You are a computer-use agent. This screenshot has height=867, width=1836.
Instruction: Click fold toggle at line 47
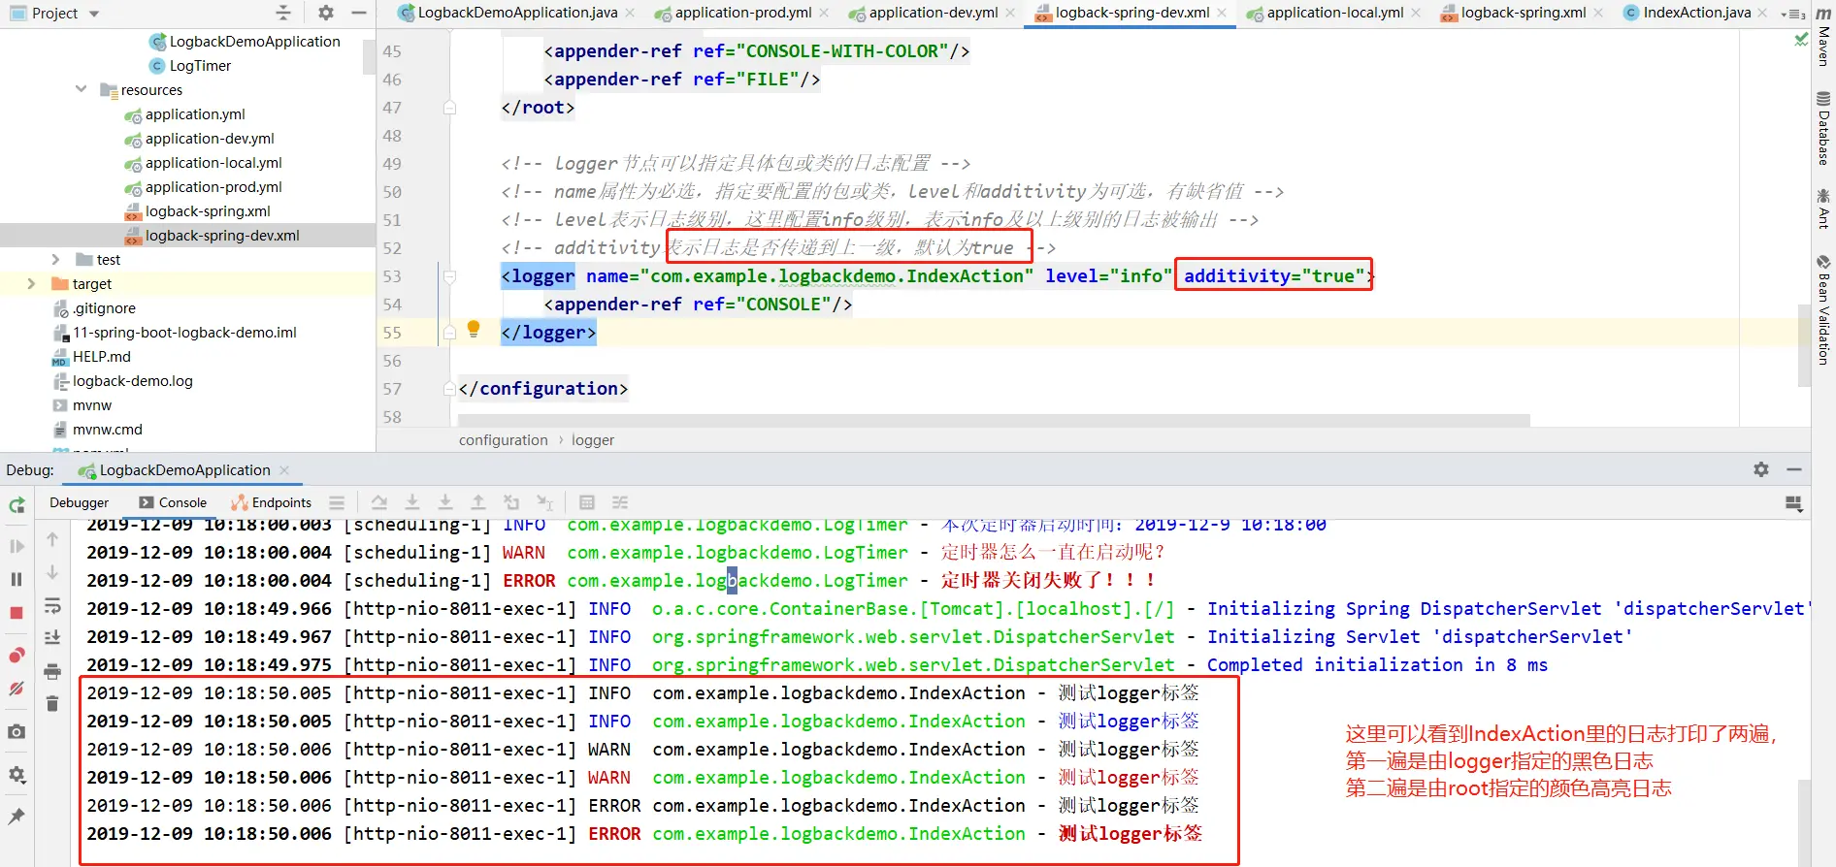[x=450, y=108]
